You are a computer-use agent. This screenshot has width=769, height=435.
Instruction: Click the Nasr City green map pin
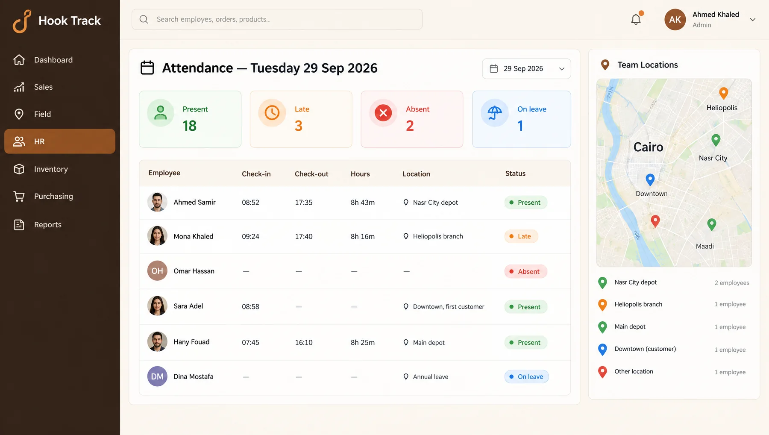(716, 140)
